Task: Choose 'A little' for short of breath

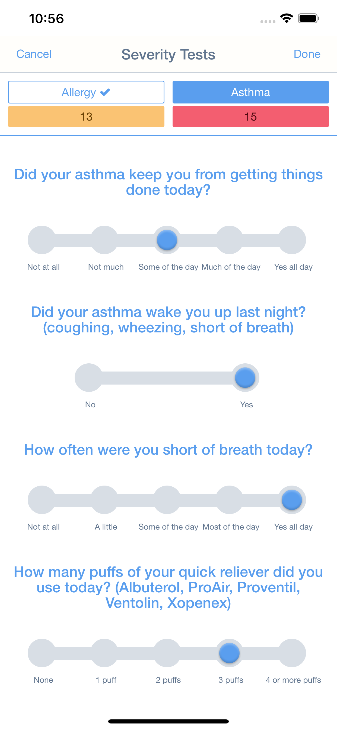Action: [x=104, y=500]
